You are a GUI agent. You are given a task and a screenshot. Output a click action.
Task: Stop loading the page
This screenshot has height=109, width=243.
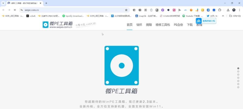coord(15,10)
